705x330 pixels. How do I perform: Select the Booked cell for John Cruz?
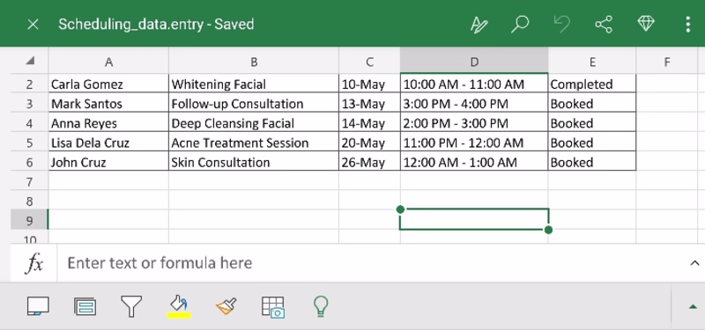click(592, 162)
